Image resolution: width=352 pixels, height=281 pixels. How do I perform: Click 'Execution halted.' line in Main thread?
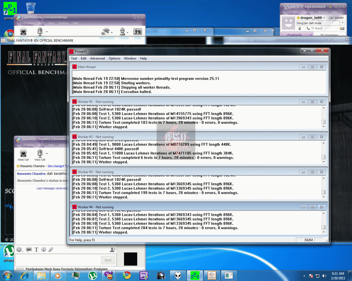click(x=112, y=92)
